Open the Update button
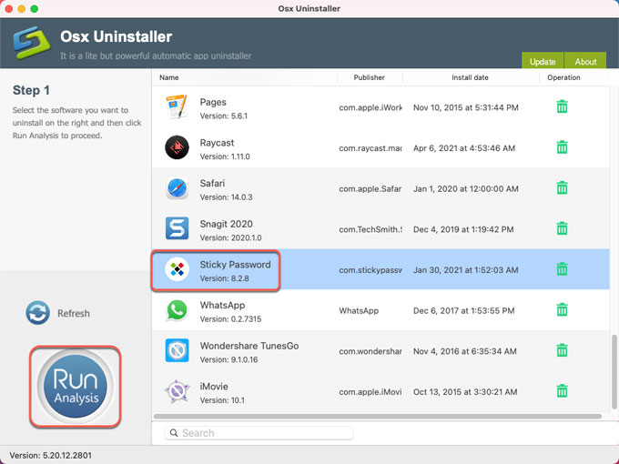 pyautogui.click(x=543, y=62)
